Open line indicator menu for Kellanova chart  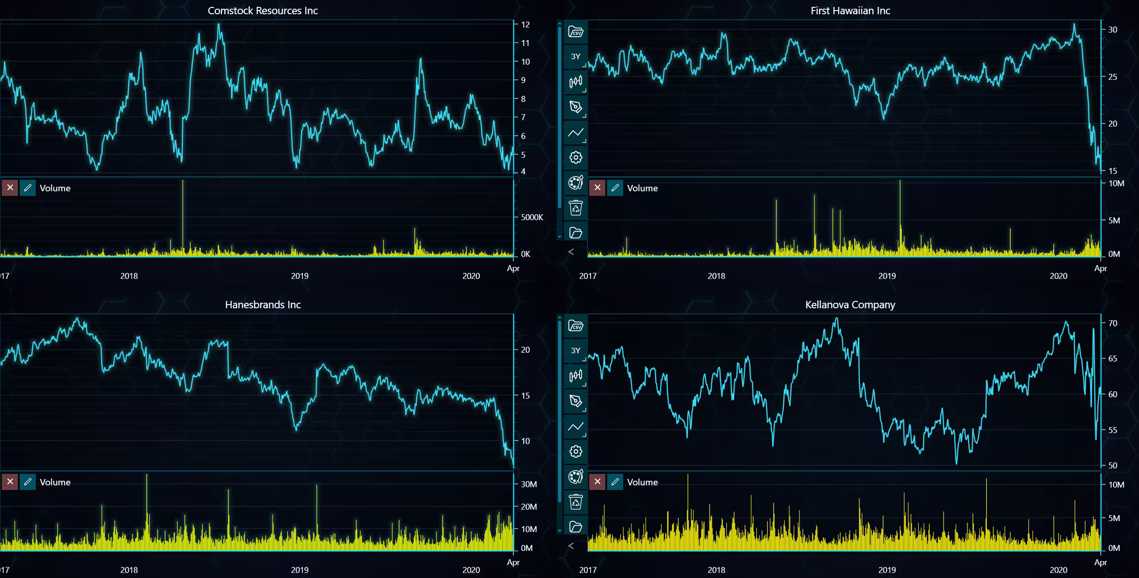tap(575, 427)
